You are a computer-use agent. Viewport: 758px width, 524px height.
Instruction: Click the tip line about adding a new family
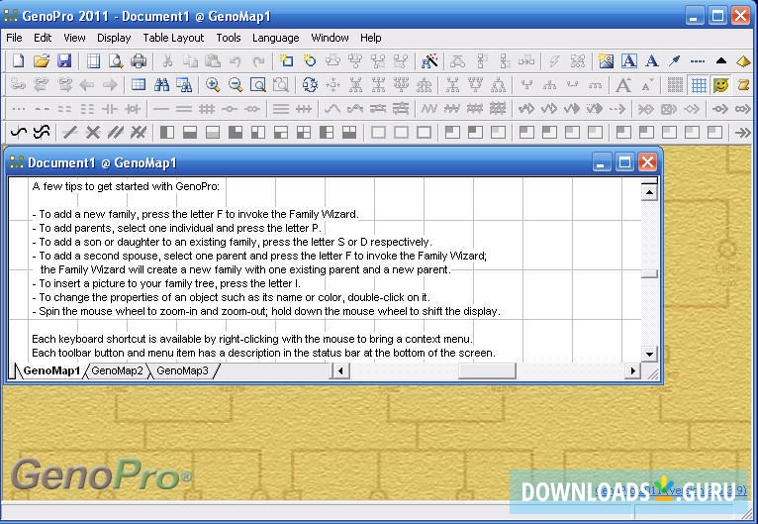click(x=195, y=214)
